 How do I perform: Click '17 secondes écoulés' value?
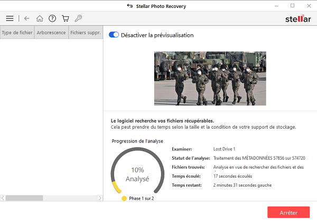[x=232, y=176]
